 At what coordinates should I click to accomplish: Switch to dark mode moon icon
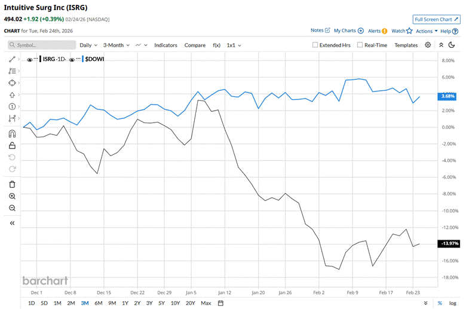(x=452, y=45)
